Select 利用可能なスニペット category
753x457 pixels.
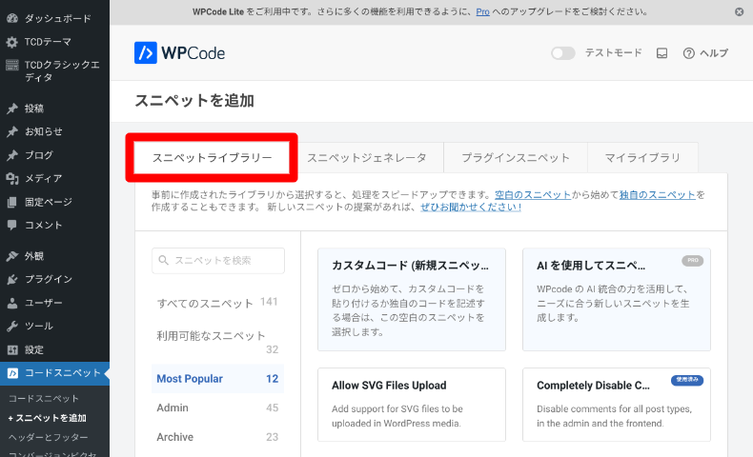tap(217, 342)
